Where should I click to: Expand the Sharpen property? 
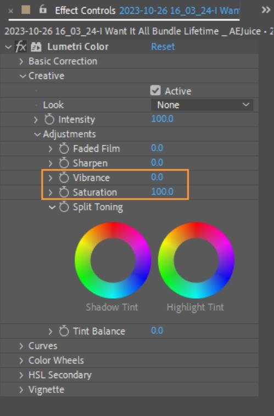pyautogui.click(x=51, y=163)
